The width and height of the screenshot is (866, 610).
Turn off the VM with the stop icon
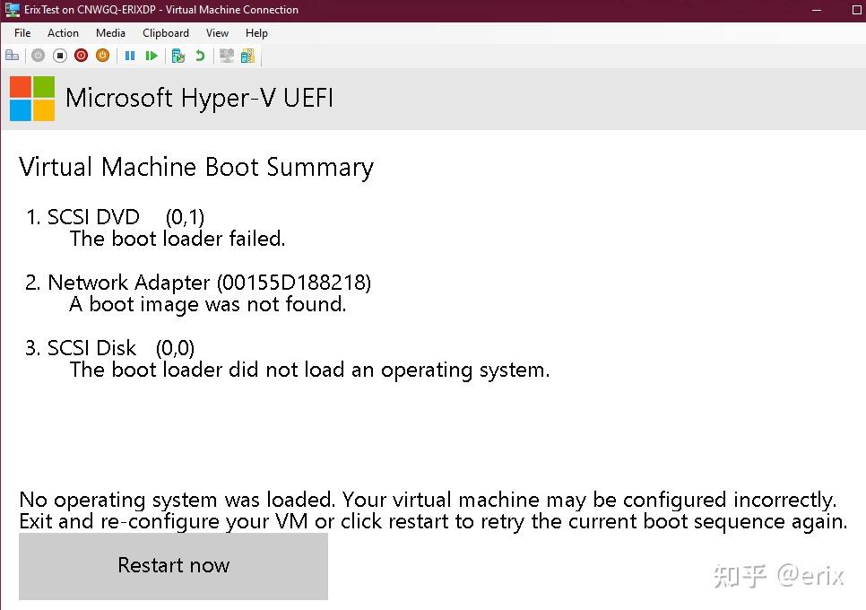tap(60, 56)
